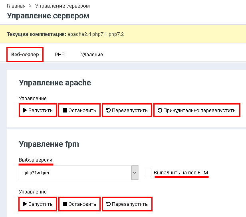This screenshot has width=246, height=217.
Task: Click the Выполнить на все FPM label
Action: 181,172
